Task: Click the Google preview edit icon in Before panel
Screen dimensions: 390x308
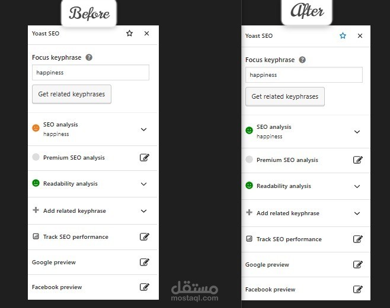Action: pos(144,262)
